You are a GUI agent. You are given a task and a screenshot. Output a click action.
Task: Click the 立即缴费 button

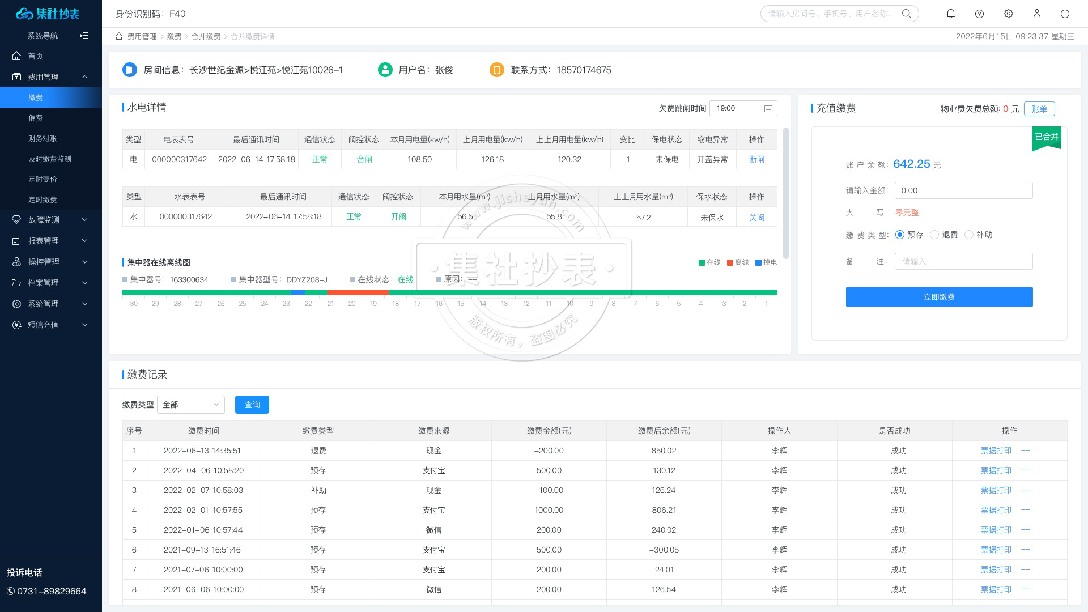pos(939,297)
